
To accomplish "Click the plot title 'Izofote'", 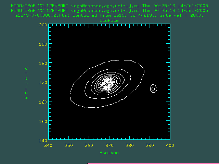I will point(109,20).
